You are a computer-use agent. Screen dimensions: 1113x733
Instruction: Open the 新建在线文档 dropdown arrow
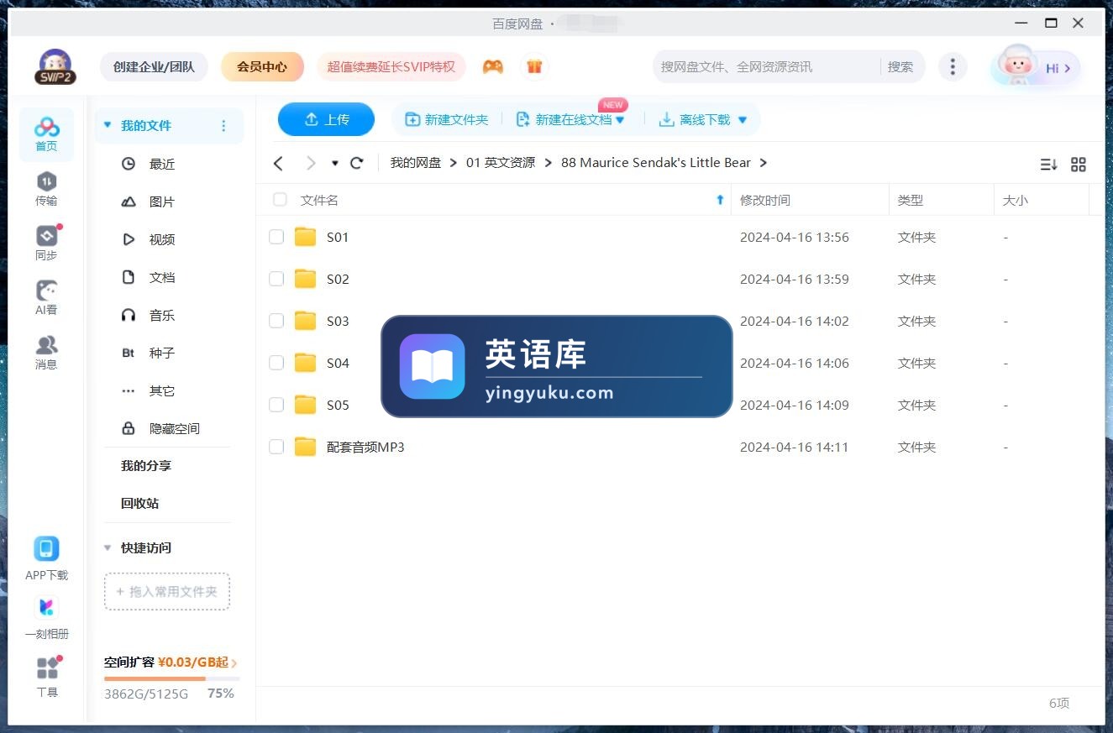tap(620, 120)
